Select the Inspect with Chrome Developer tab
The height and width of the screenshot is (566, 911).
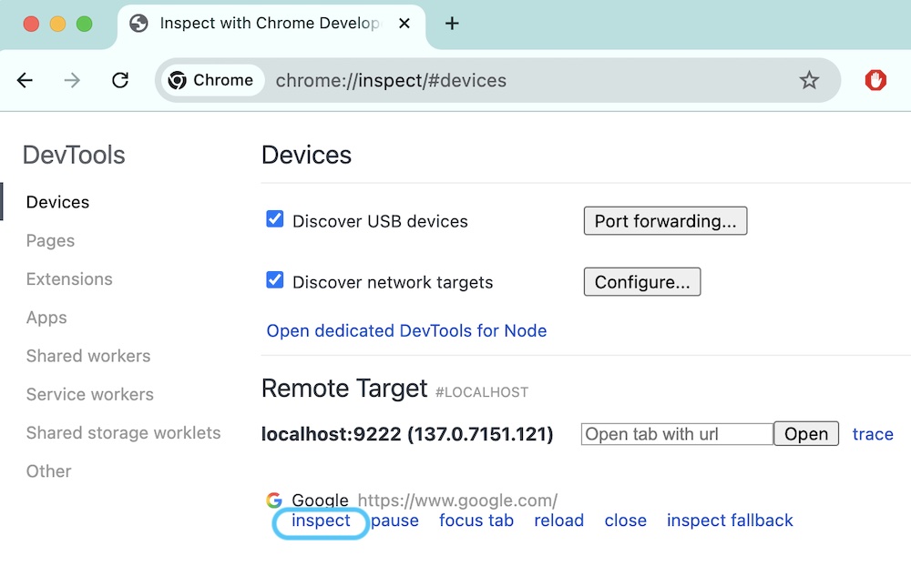coord(271,25)
